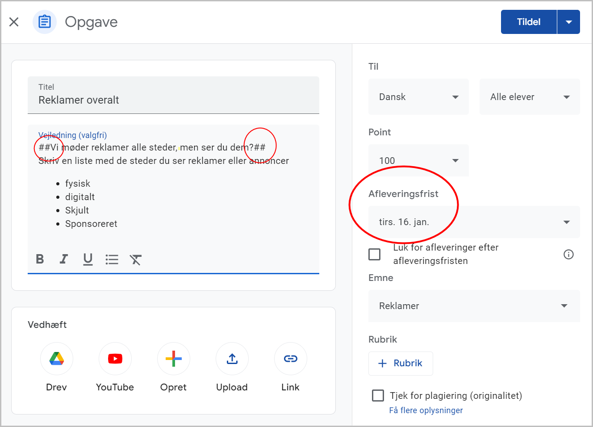
Task: Click the bullet text 'digitalt'
Action: point(80,197)
